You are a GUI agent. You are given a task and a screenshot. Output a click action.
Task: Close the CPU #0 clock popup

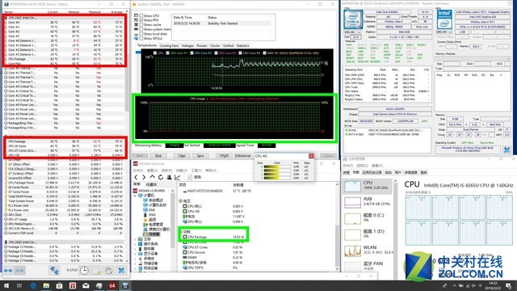[x=311, y=156]
